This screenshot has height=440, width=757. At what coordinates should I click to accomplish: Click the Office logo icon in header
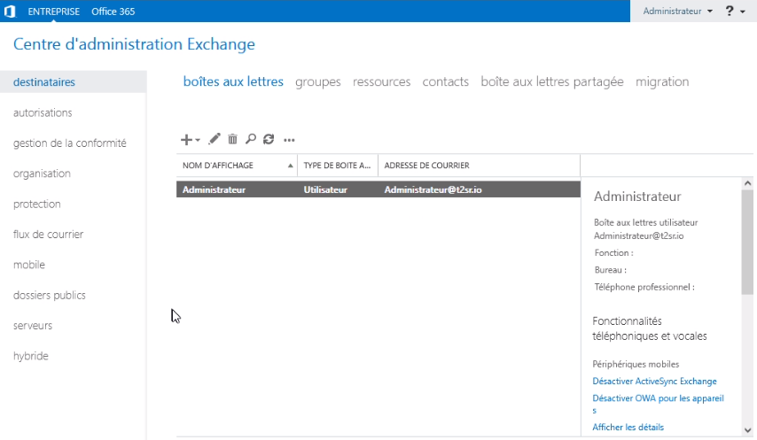coord(10,12)
